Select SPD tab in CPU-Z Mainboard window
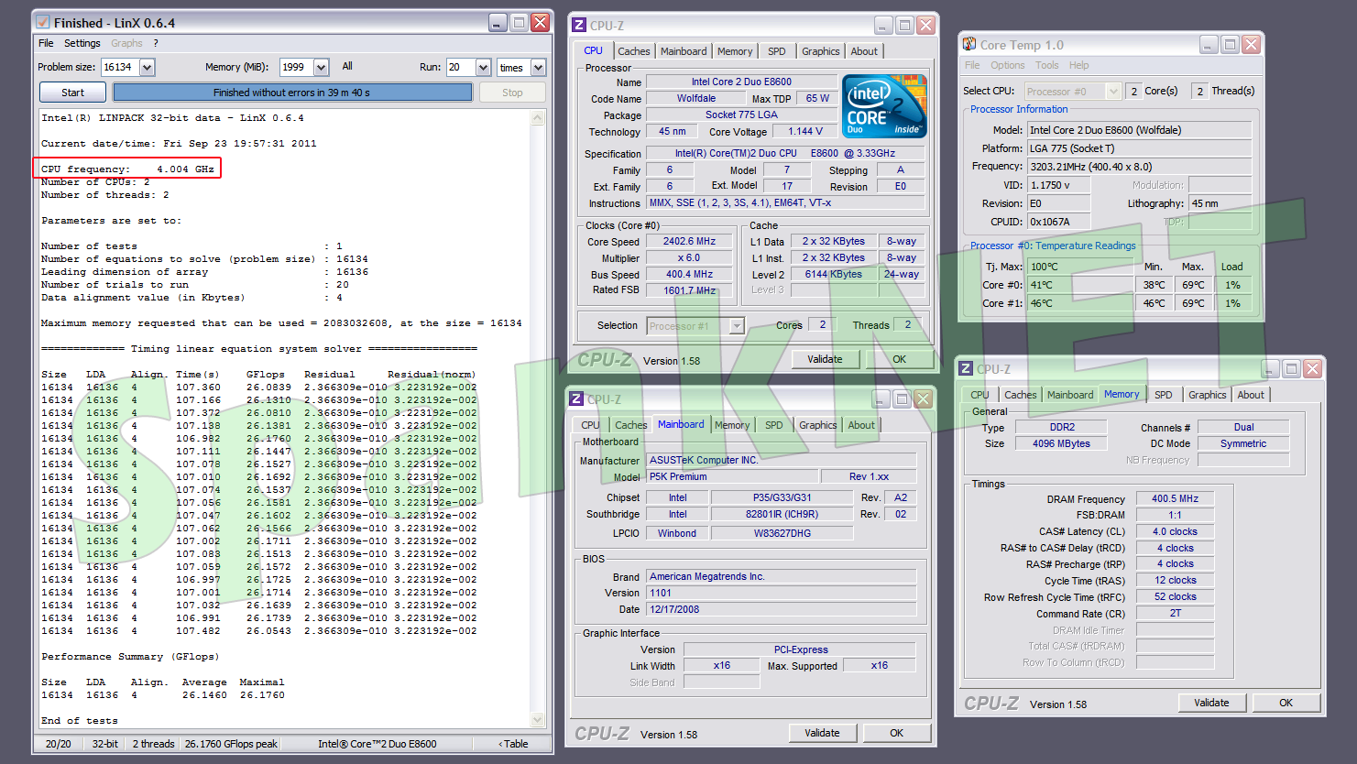Image resolution: width=1357 pixels, height=764 pixels. pyautogui.click(x=774, y=425)
